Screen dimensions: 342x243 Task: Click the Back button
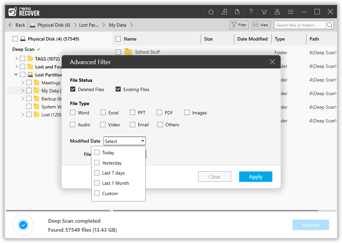click(17, 25)
